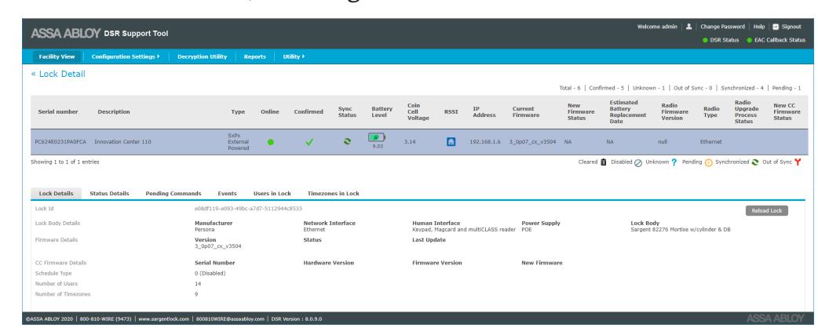
Task: Click the Sync Status synchronized icon in row
Action: pyautogui.click(x=347, y=141)
